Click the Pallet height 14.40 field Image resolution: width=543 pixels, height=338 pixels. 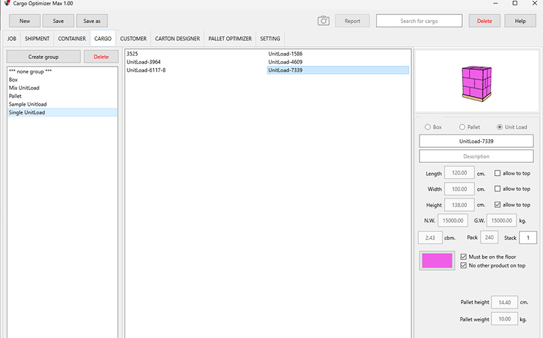tap(504, 302)
